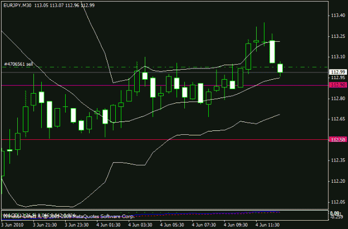Select the upper pink 112.90 level tag
This screenshot has height=229, width=348.
coord(337,85)
